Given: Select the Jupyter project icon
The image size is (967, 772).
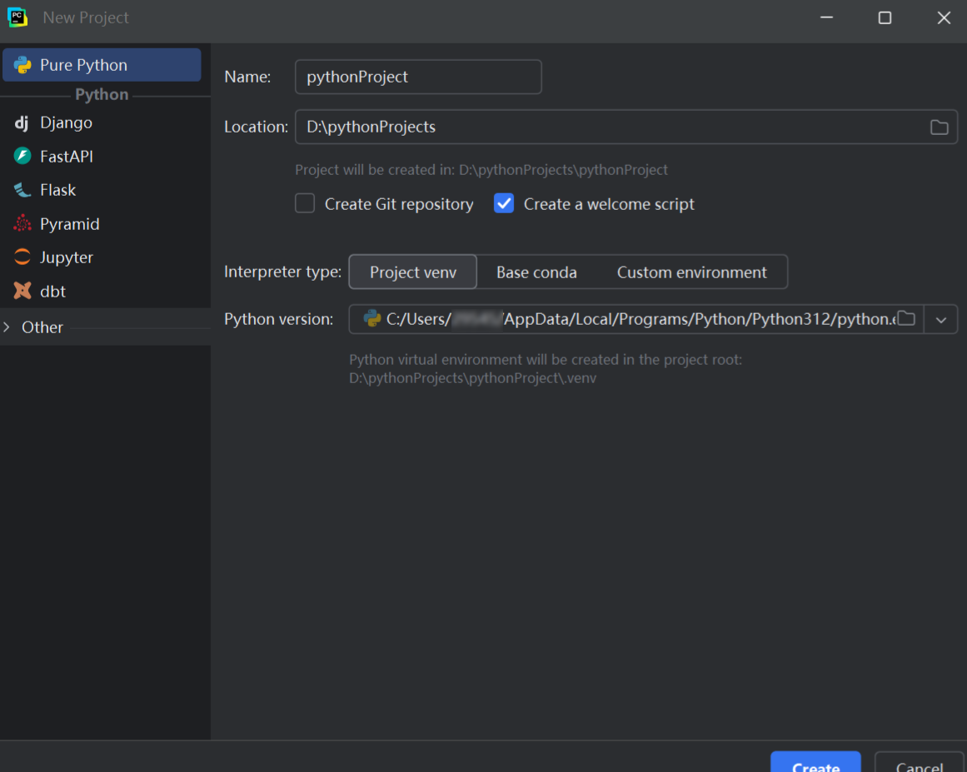Looking at the screenshot, I should [22, 257].
